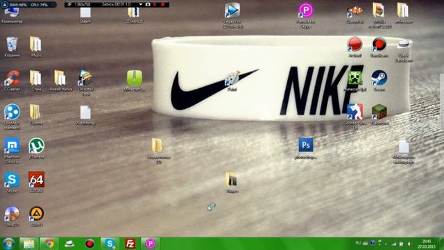The height and width of the screenshot is (250, 444).
Task: Open FileZilla from the taskbar
Action: pos(130,244)
